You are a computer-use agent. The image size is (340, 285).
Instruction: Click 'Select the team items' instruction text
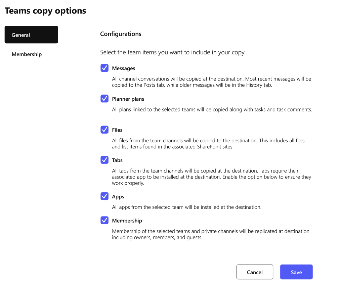(x=173, y=52)
